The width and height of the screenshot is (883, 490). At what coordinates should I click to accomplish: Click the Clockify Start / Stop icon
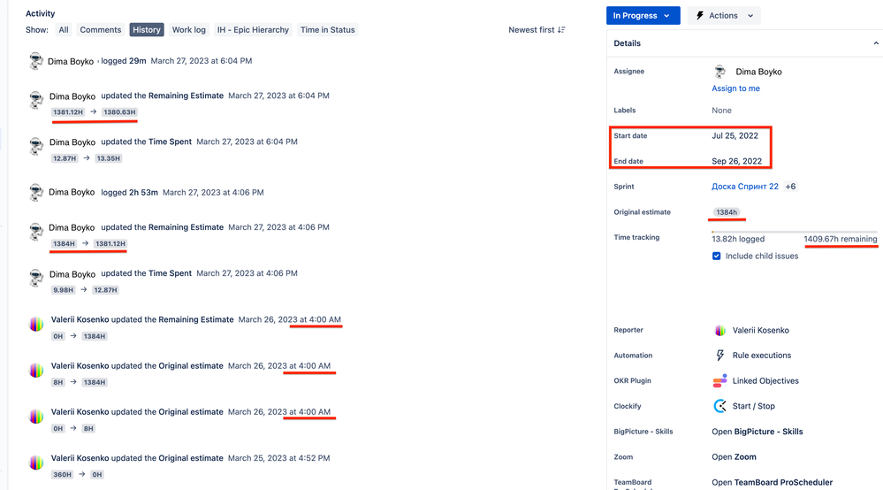click(x=719, y=406)
